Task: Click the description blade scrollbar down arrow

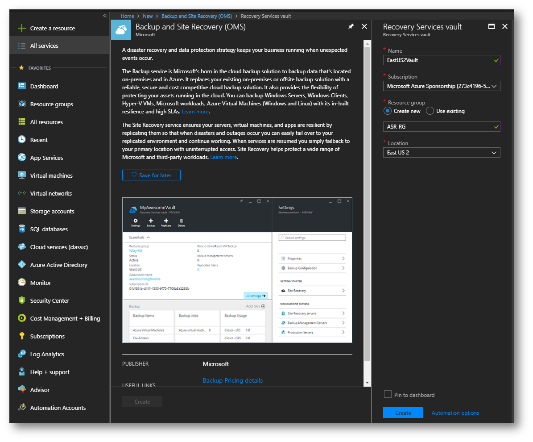Action: coord(367,383)
